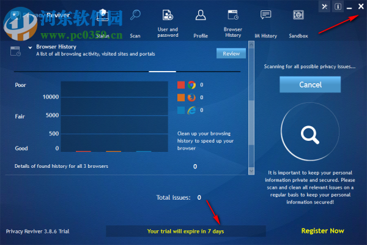Select the Sandbox tab label

[298, 36]
